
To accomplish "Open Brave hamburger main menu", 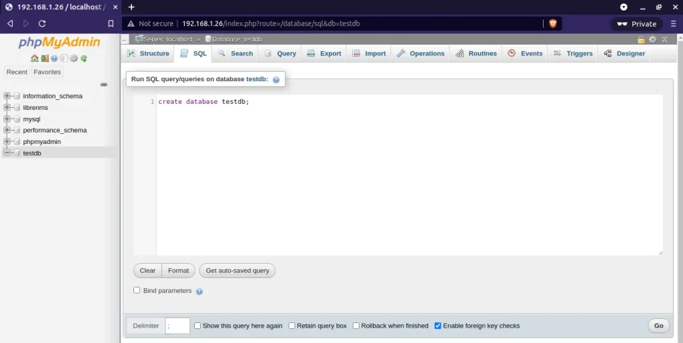I will [x=674, y=23].
